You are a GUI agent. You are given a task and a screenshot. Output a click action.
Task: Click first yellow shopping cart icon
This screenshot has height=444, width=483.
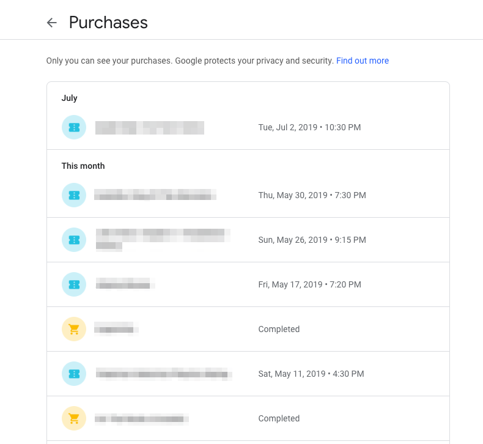click(x=74, y=329)
